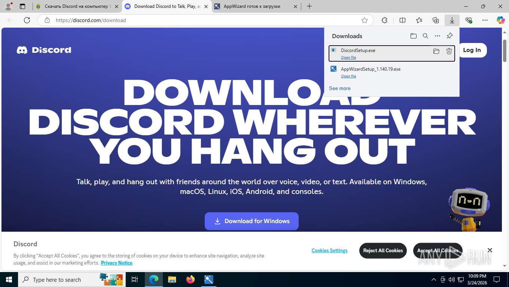Select the DiscordSetup.exe file name
Screen dimensions: 509x287
(x=358, y=50)
